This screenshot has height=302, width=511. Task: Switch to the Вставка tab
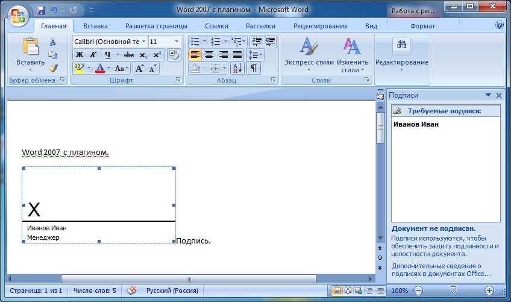pos(95,26)
